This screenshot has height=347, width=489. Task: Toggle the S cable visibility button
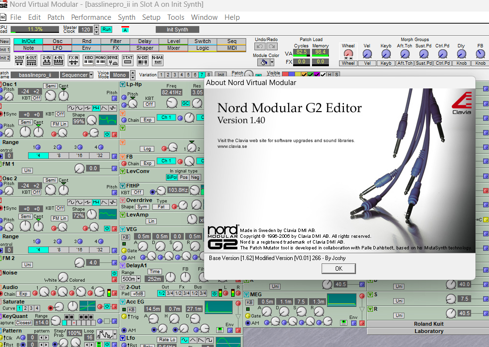337,74
